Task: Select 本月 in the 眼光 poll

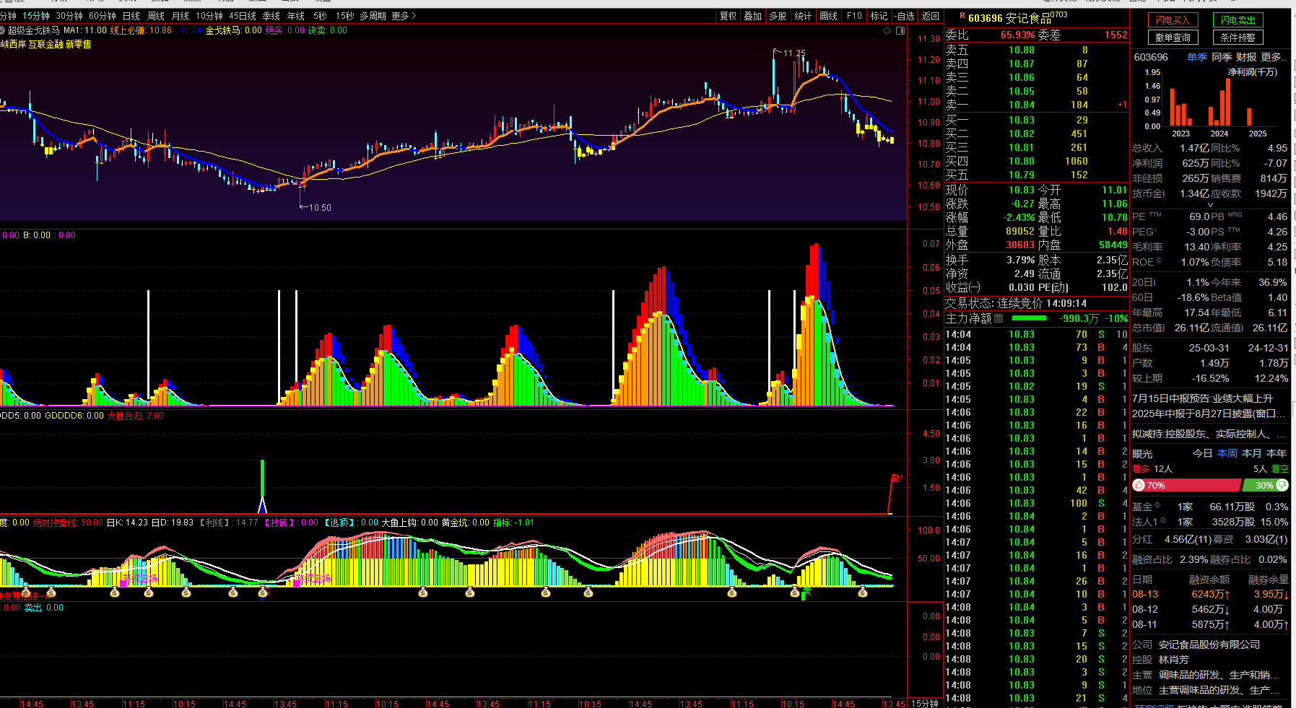Action: [1251, 453]
